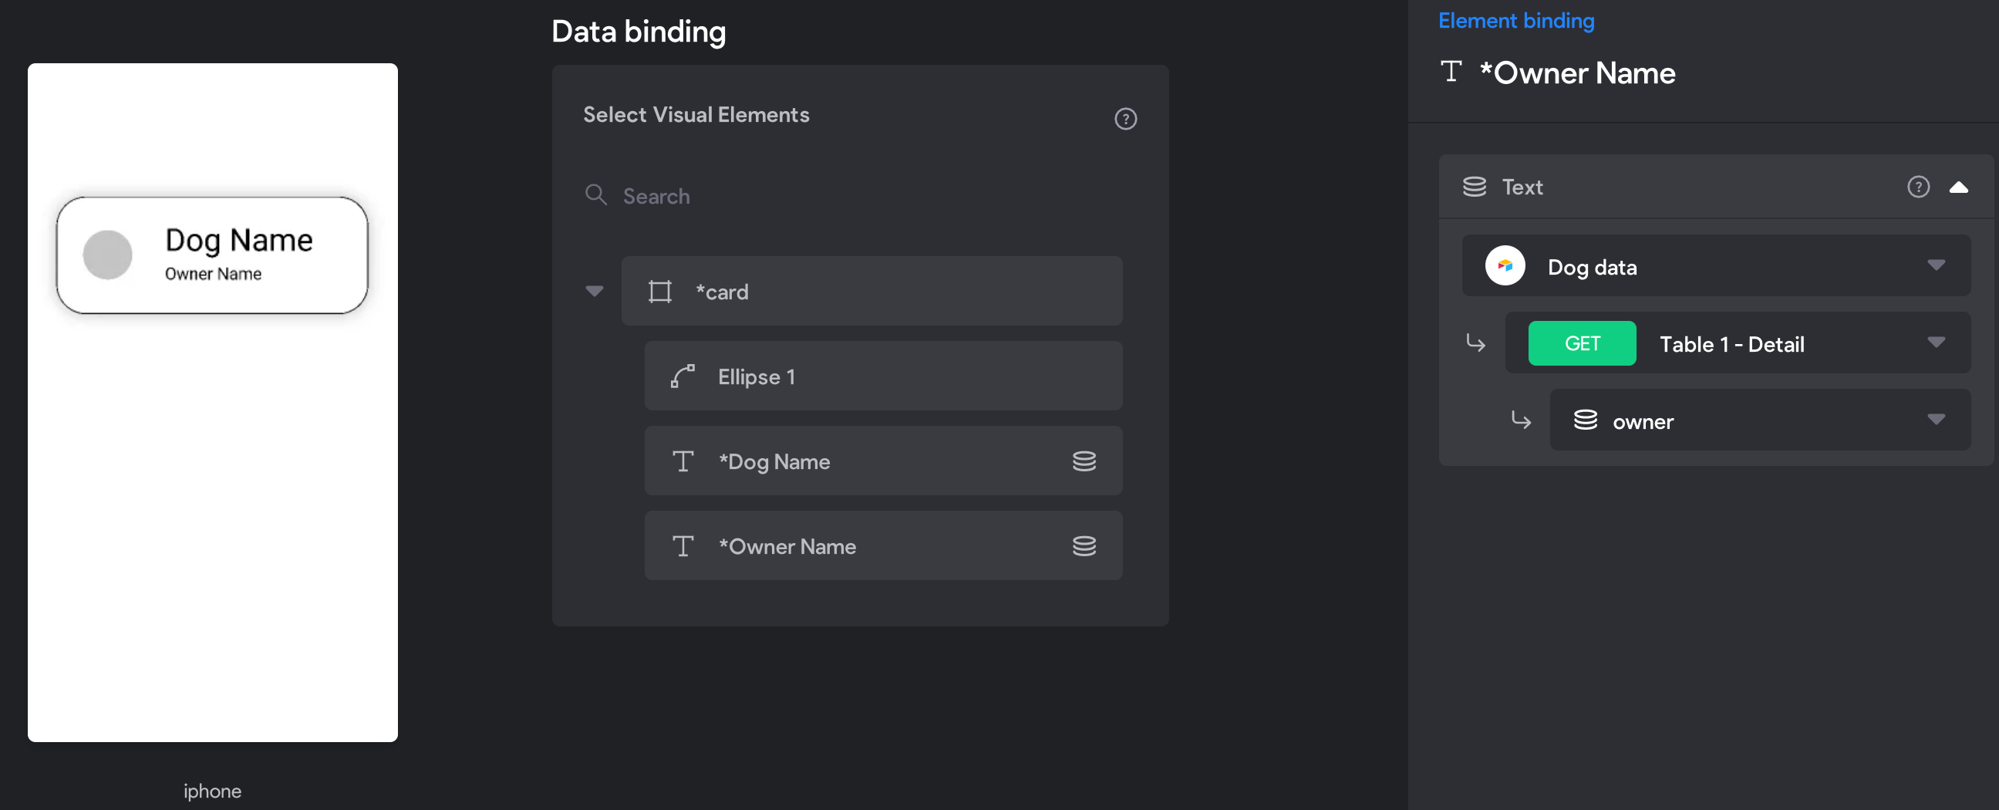
Task: Click the help icon beside Select Visual Elements
Action: (1125, 119)
